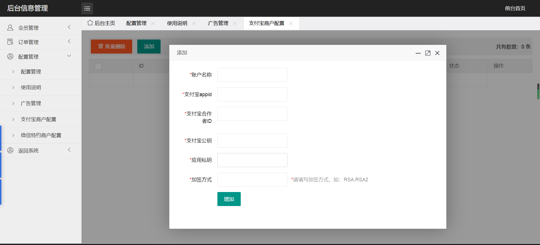The height and width of the screenshot is (245, 540).
Task: Close the 添加 dialog with X
Action: (x=437, y=53)
